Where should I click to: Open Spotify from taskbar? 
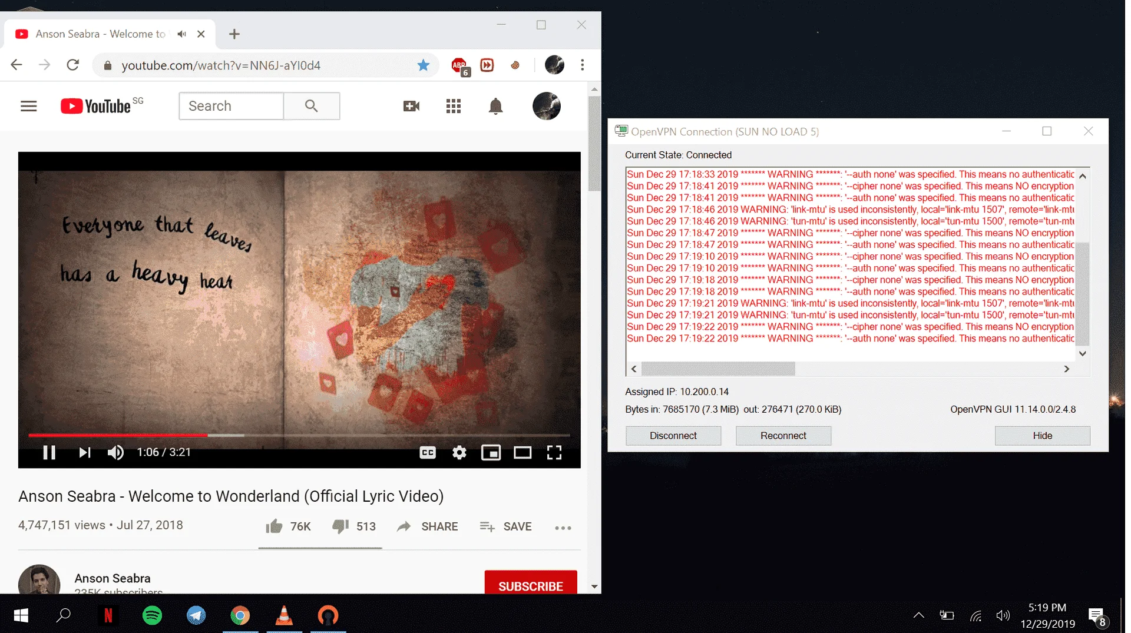[153, 616]
